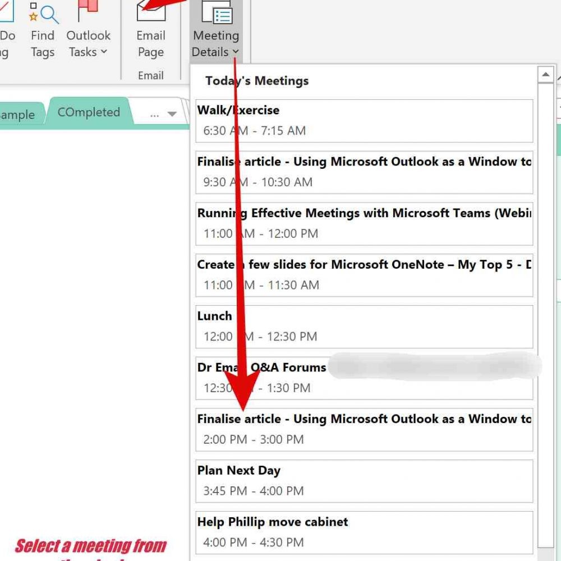Select Running Effective Meetings with Microsoft Teams
The height and width of the screenshot is (561, 561).
click(x=364, y=224)
